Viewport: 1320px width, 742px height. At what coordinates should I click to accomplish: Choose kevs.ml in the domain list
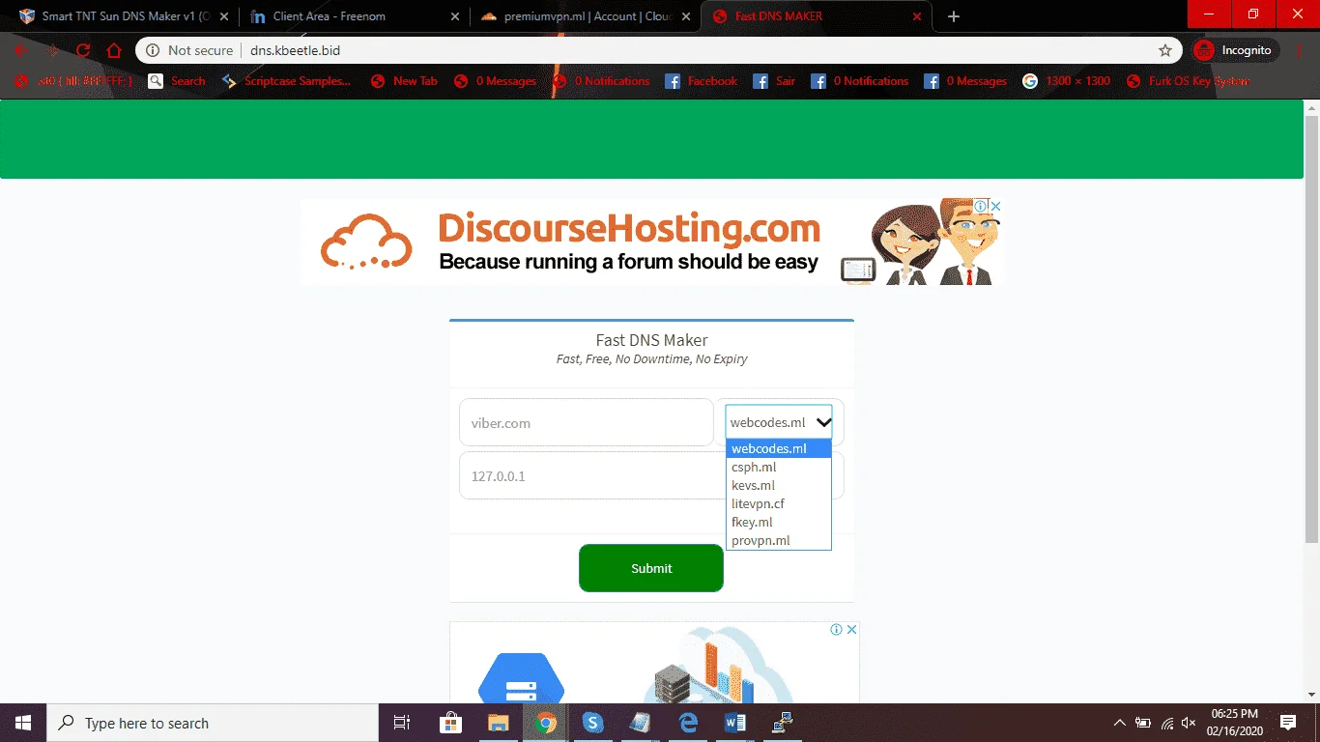point(779,485)
